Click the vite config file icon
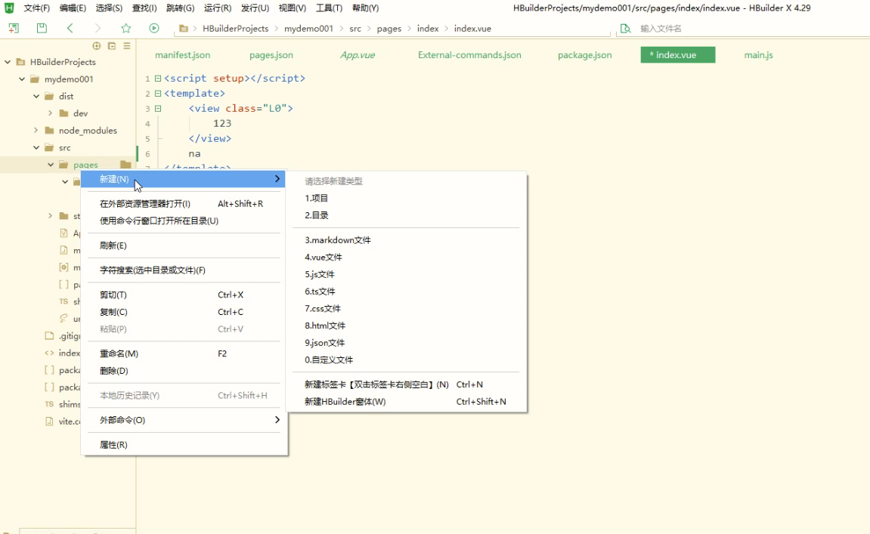870x534 pixels. [49, 421]
